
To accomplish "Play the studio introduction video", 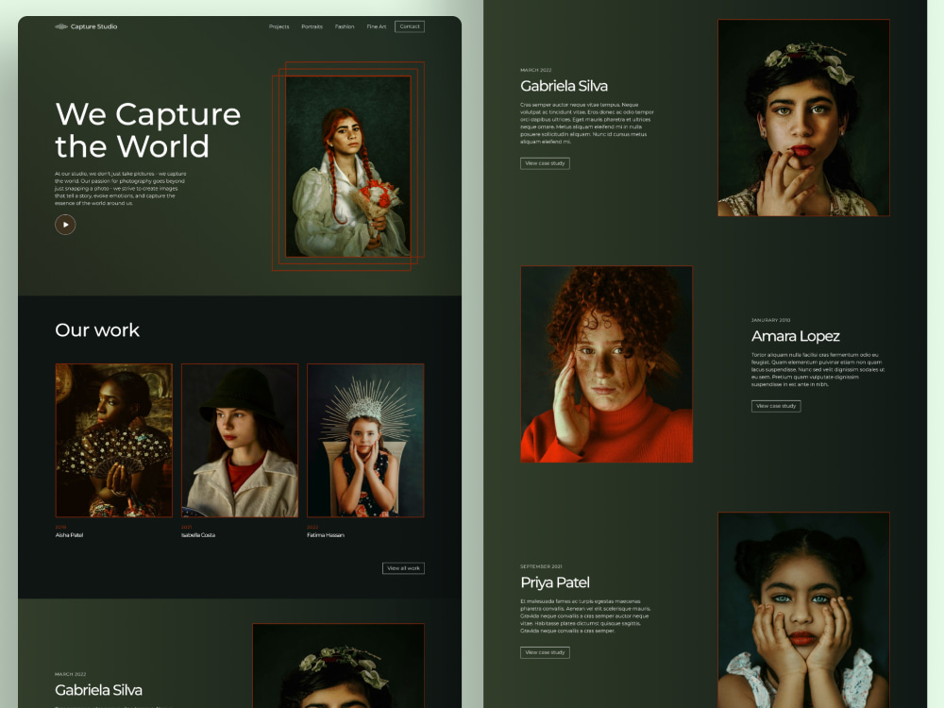I will click(65, 224).
